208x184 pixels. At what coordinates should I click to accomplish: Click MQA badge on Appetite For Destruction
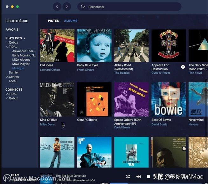pos(183,67)
